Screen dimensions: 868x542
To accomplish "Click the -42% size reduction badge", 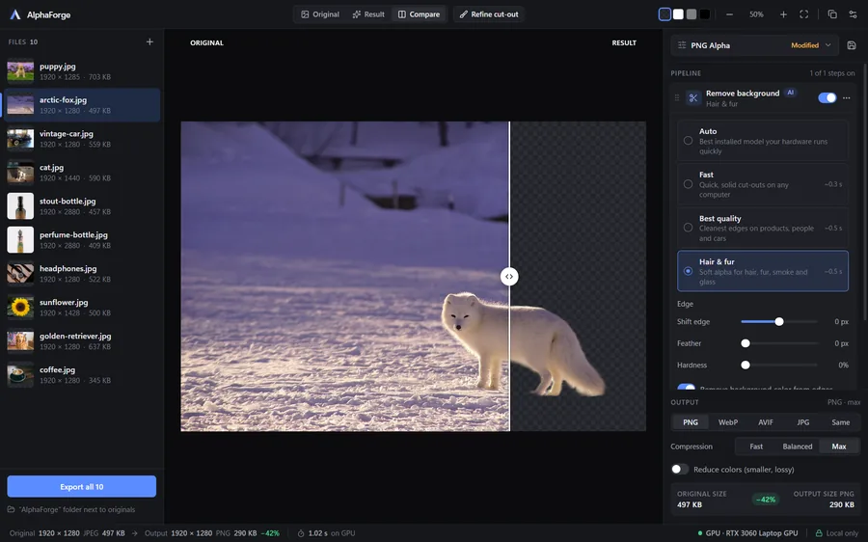I will [x=766, y=500].
